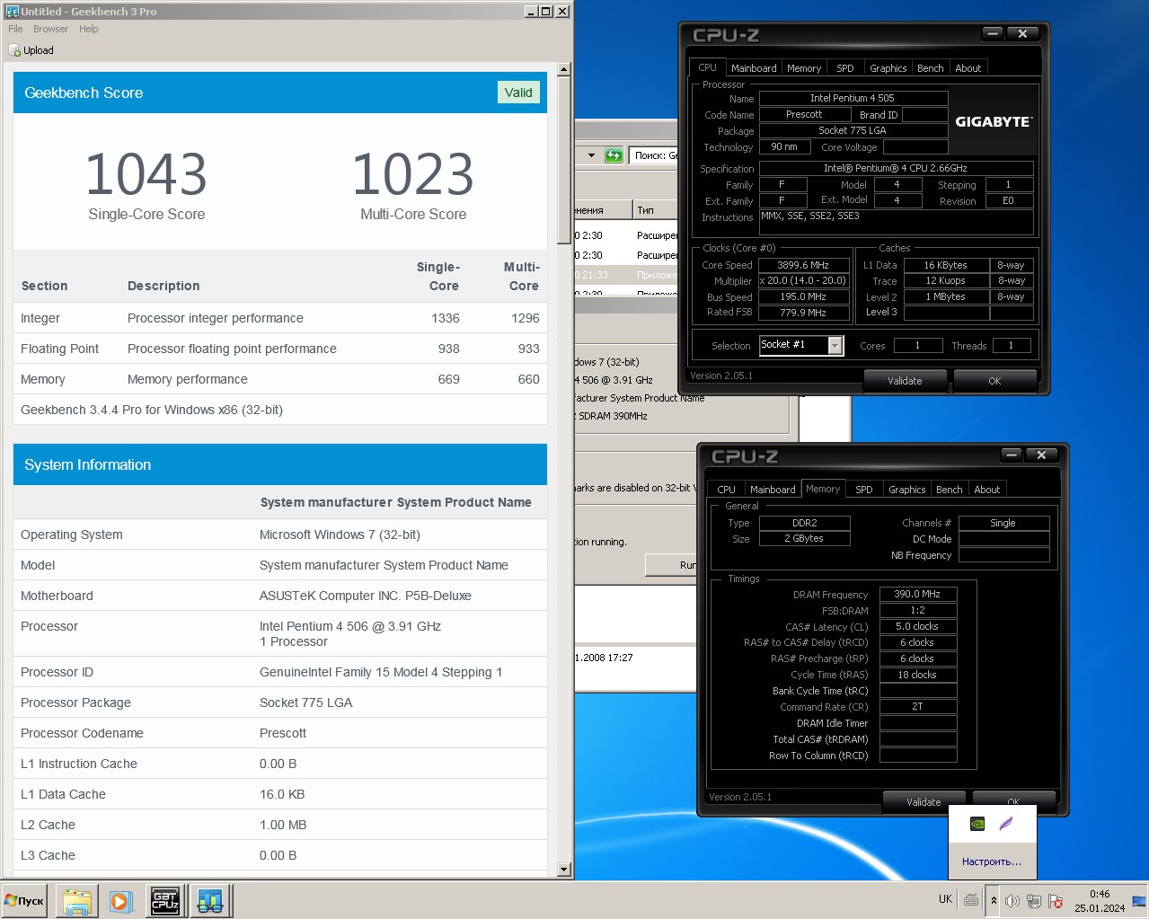Image resolution: width=1149 pixels, height=919 pixels.
Task: Click the Action Center flag tray icon
Action: click(1056, 900)
